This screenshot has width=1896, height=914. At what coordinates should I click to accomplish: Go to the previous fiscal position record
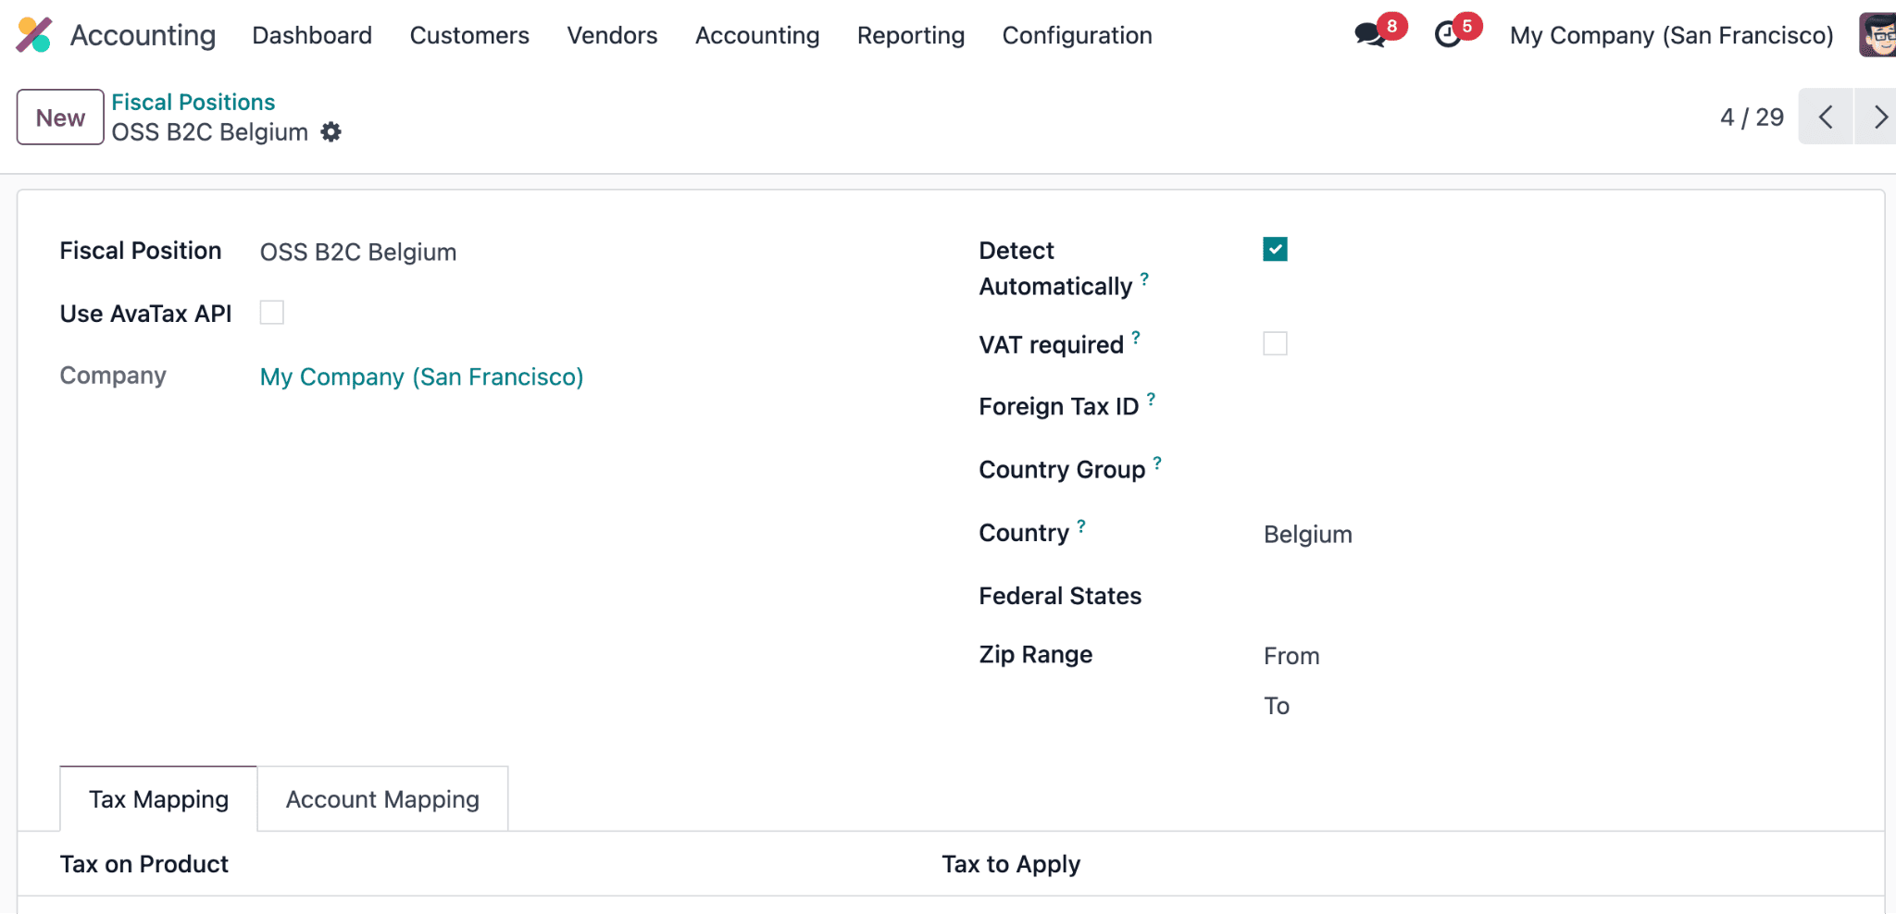1826,117
